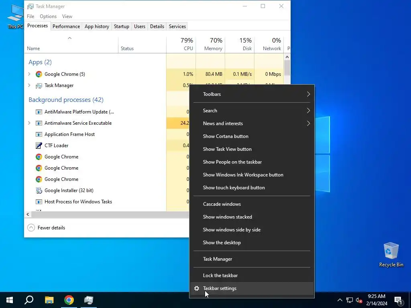Expand the Antimalware Service Executable group
Screen dimensions: 411x308
click(x=29, y=123)
